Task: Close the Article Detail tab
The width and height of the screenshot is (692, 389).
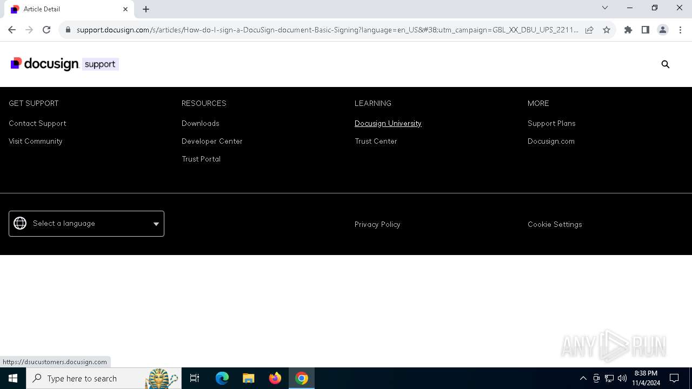Action: tap(125, 9)
